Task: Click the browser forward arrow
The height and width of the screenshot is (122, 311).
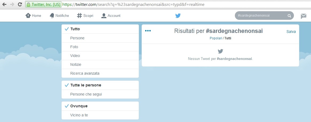Action: tap(12, 4)
